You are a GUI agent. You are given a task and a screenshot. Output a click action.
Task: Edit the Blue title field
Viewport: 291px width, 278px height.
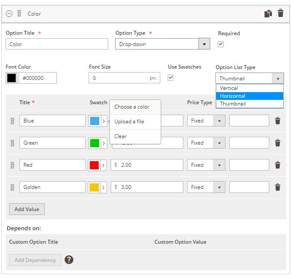point(53,121)
